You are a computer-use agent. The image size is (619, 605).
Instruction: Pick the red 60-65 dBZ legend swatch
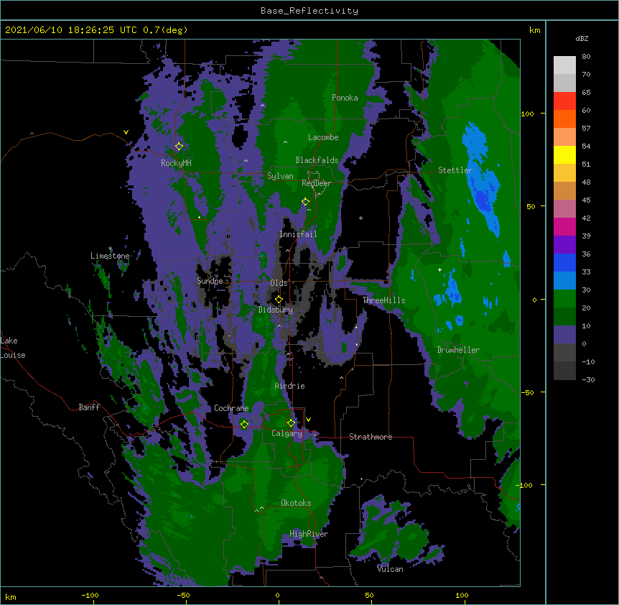pyautogui.click(x=564, y=101)
